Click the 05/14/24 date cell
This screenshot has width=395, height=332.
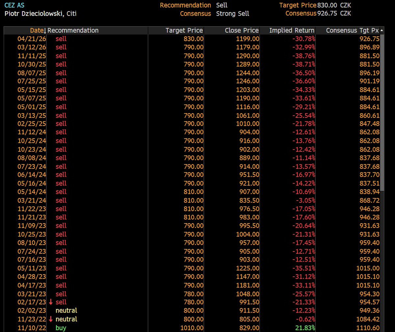point(32,192)
